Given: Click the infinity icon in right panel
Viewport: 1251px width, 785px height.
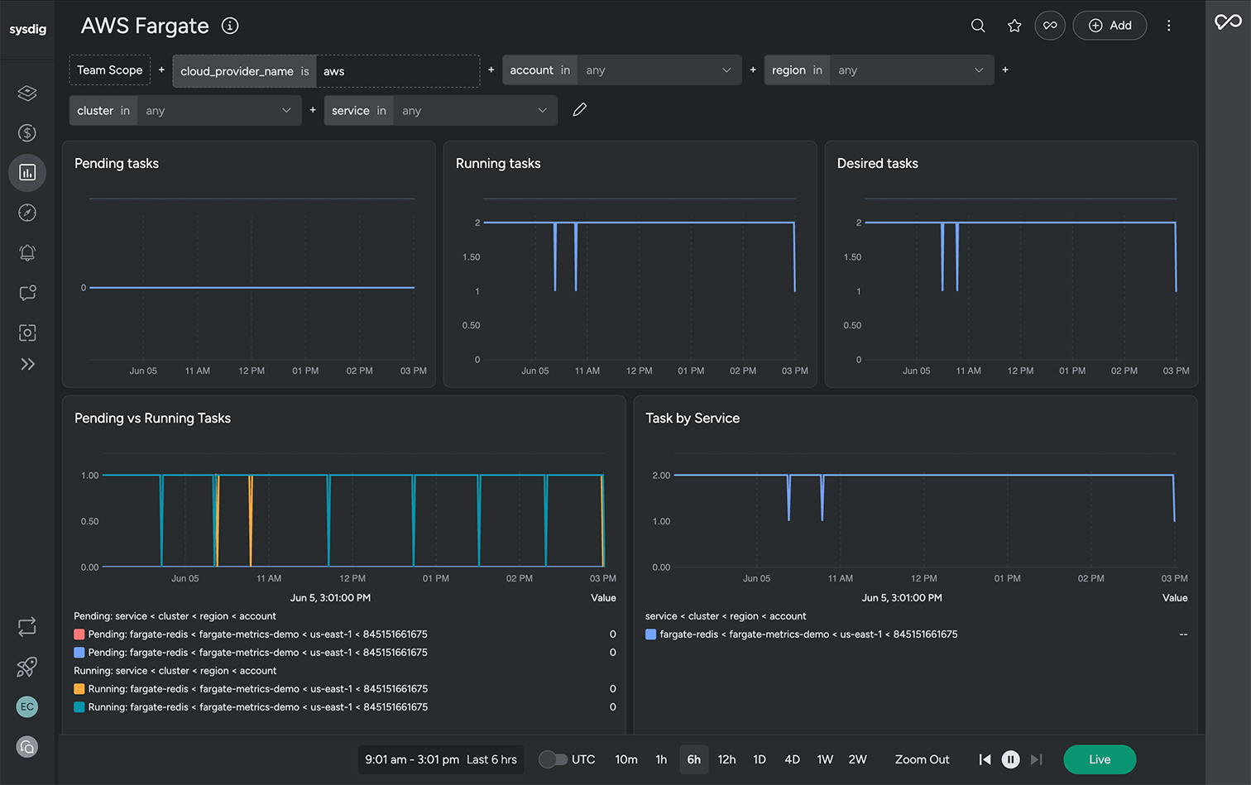Looking at the screenshot, I should click(1228, 22).
